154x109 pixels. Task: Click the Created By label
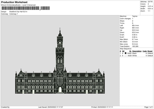(x=5, y=107)
